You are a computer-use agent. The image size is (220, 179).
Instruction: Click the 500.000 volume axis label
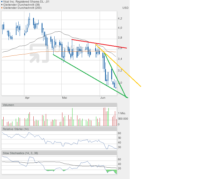coord(122,119)
